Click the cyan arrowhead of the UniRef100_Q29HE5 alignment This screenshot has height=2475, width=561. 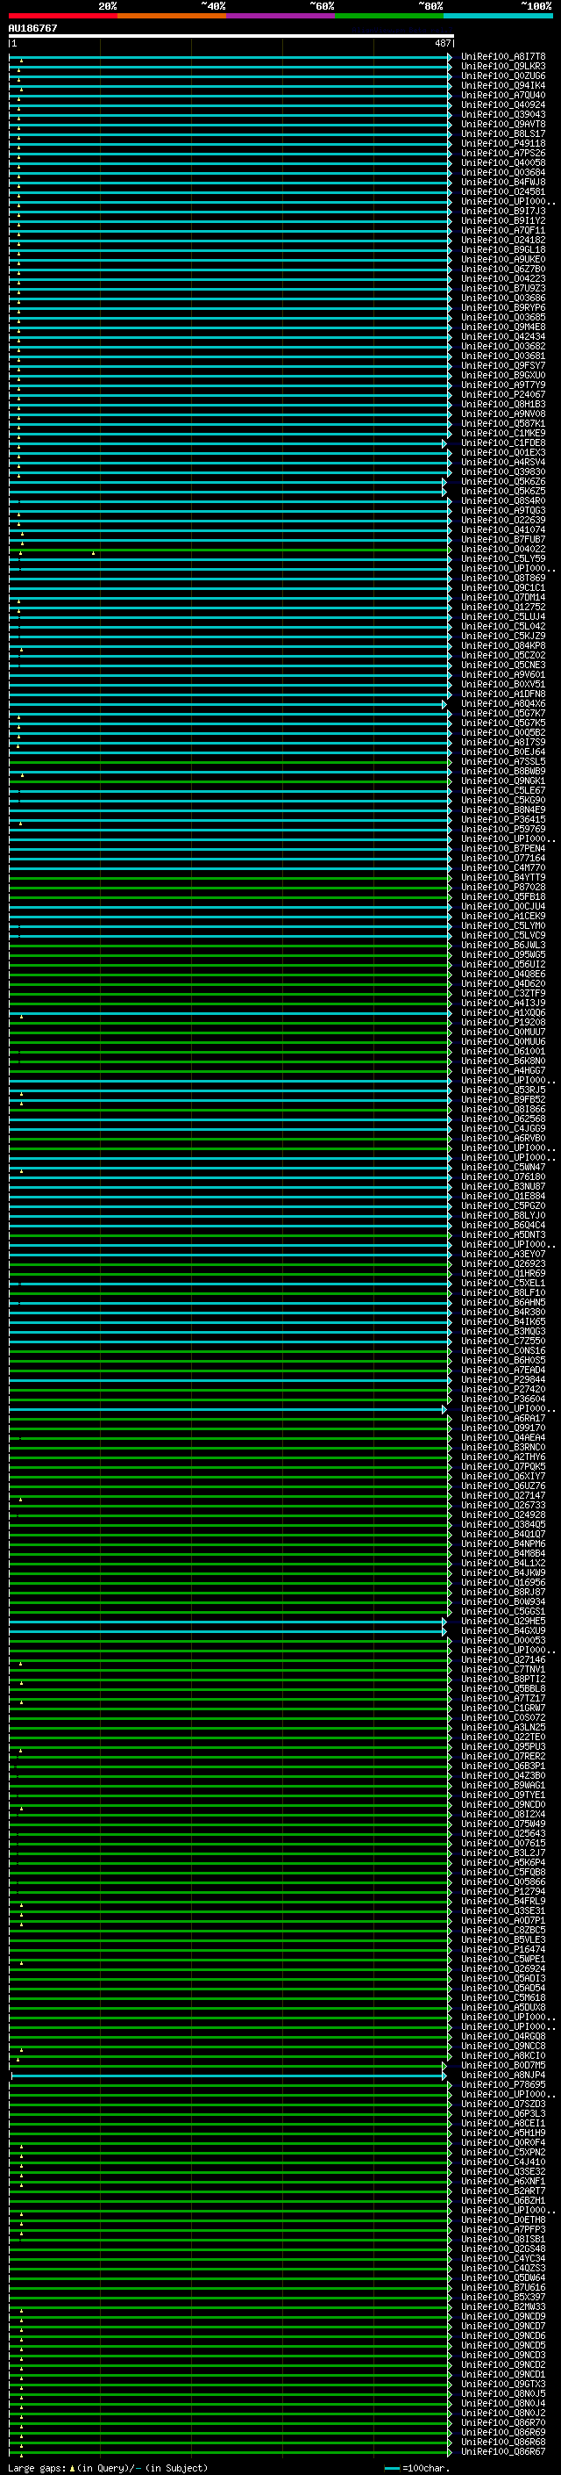pyautogui.click(x=444, y=1622)
